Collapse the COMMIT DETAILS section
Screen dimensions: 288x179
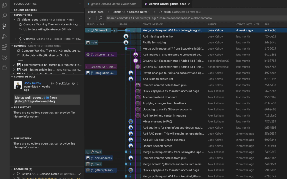pos(12,77)
